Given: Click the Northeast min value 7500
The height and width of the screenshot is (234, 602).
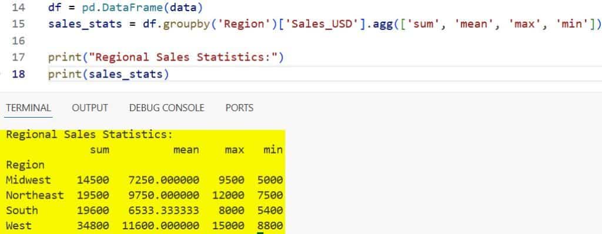Looking at the screenshot, I should click(270, 195).
